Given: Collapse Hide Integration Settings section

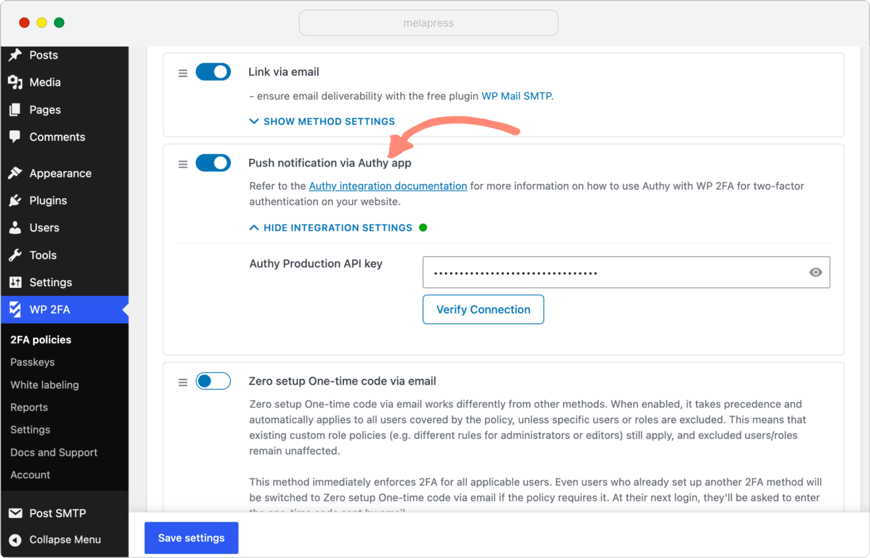Looking at the screenshot, I should tap(331, 227).
